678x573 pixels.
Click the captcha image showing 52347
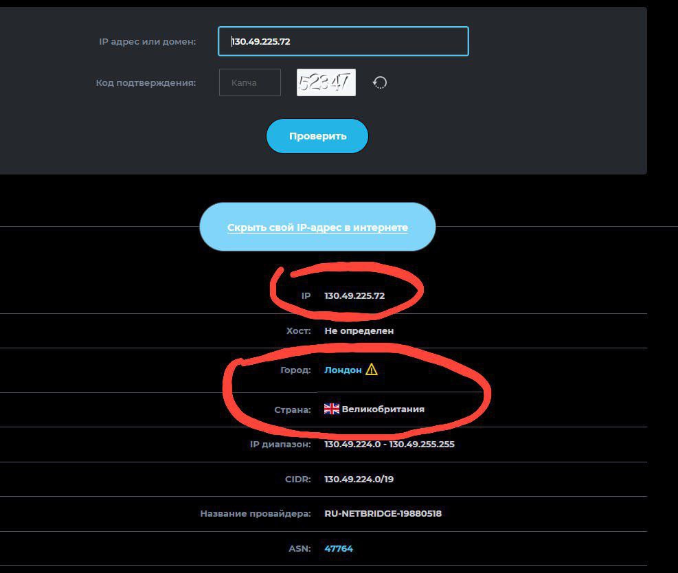(x=326, y=82)
